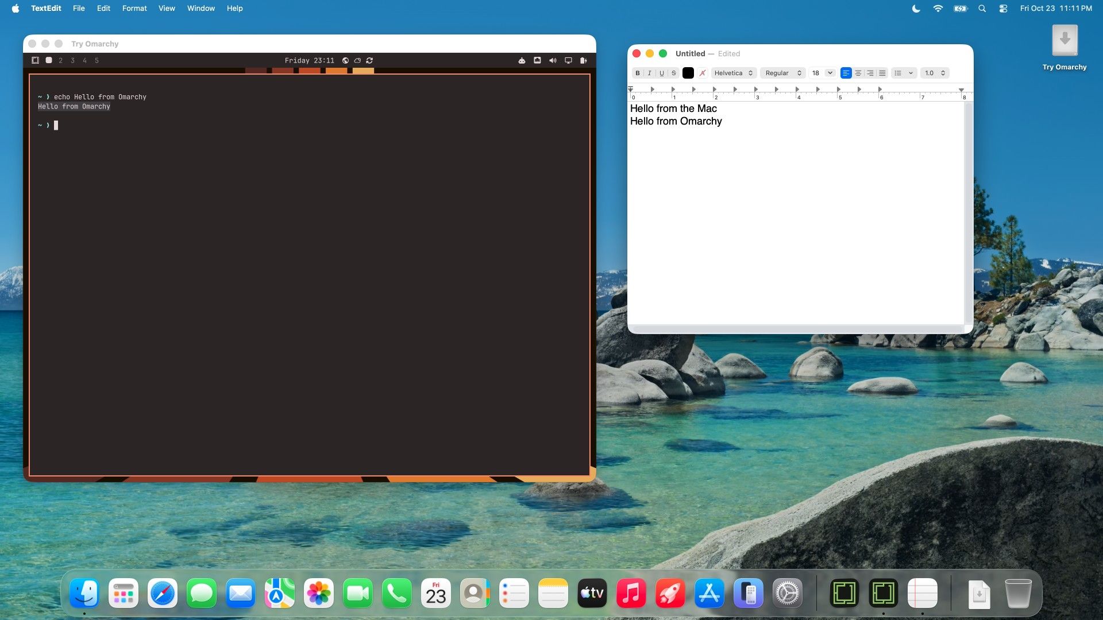The height and width of the screenshot is (620, 1103).
Task: Click the volume speaker icon in Omarchy bar
Action: tap(553, 60)
